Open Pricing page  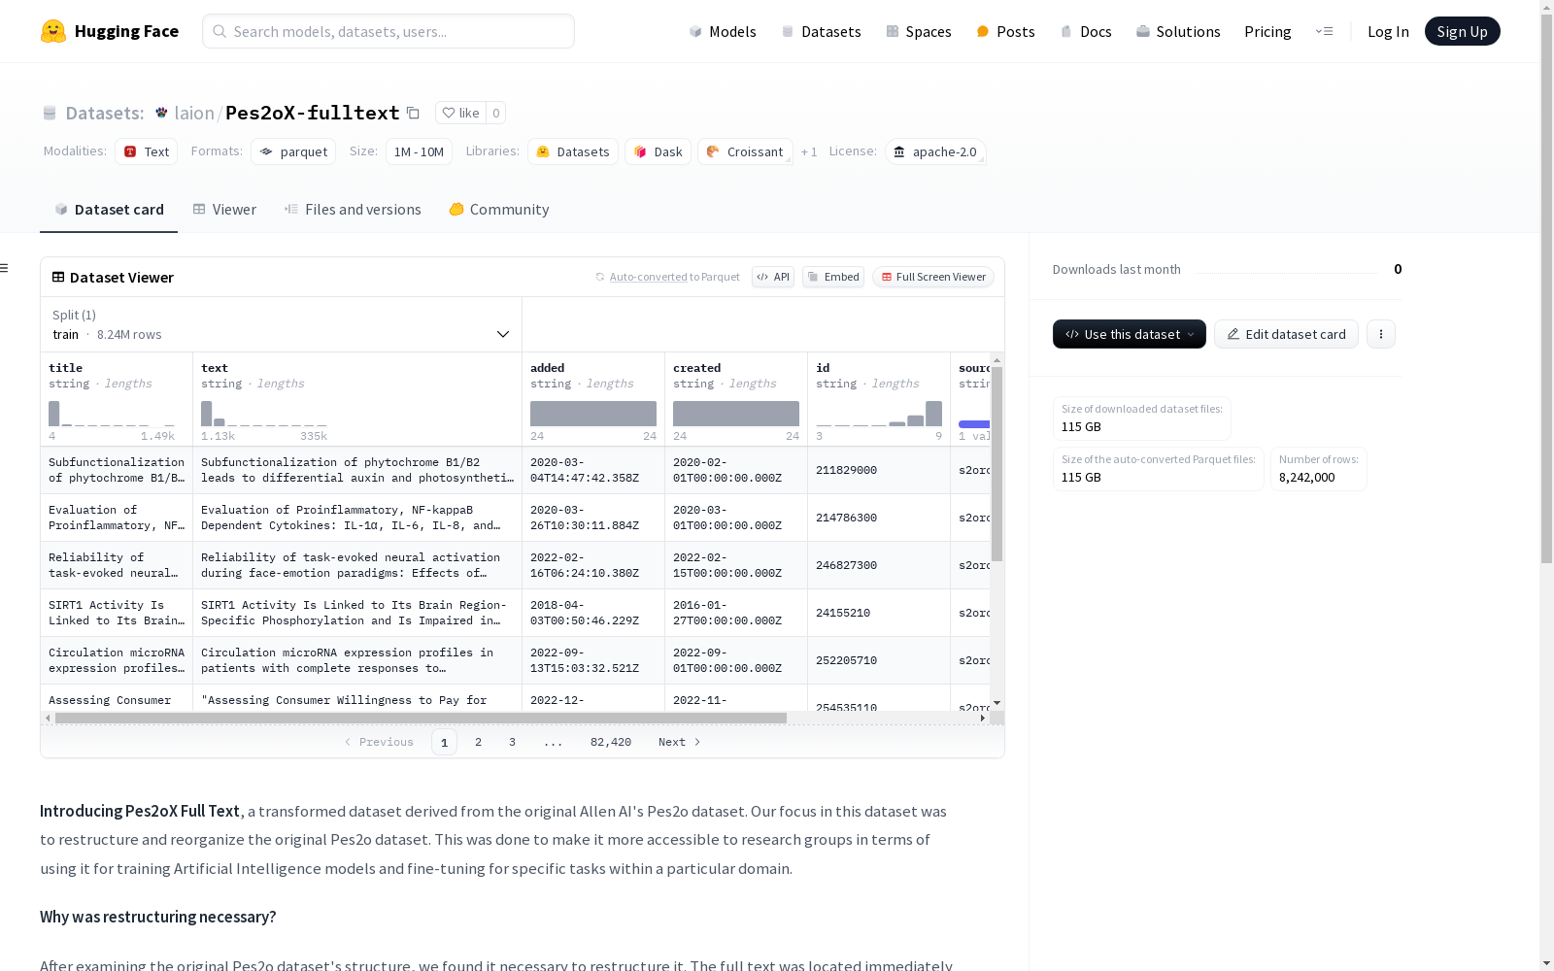1267,31
